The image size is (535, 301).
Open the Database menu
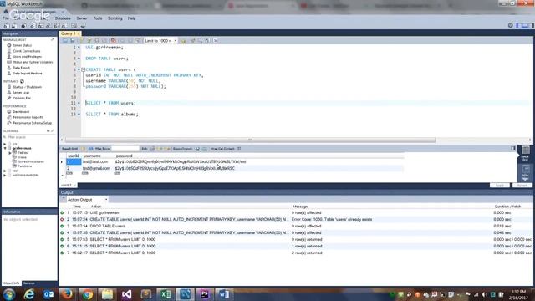click(x=63, y=18)
